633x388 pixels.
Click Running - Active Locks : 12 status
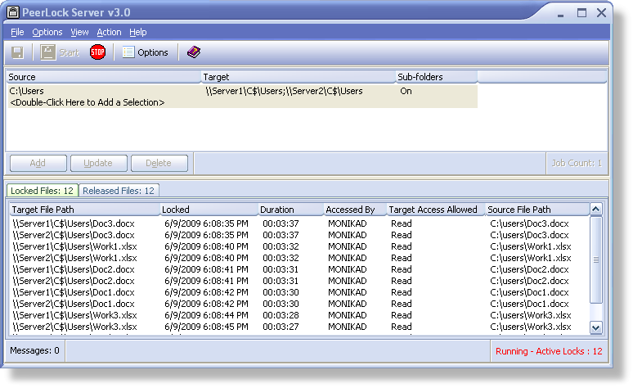pyautogui.click(x=549, y=351)
